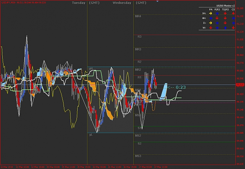Screen dimensions: 245x169
Task: Click the 'R3' pivot level label
Action: click(x=140, y=37)
